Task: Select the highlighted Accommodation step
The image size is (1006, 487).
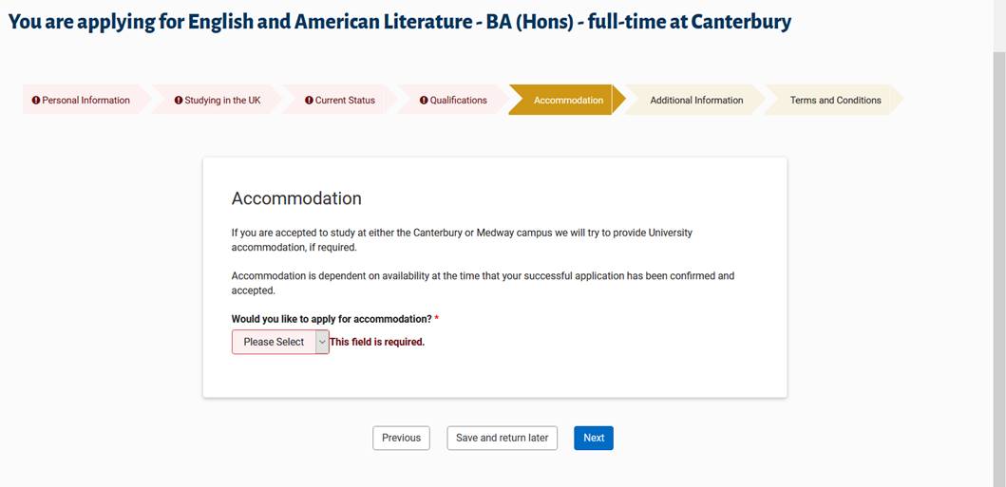Action: tap(568, 101)
